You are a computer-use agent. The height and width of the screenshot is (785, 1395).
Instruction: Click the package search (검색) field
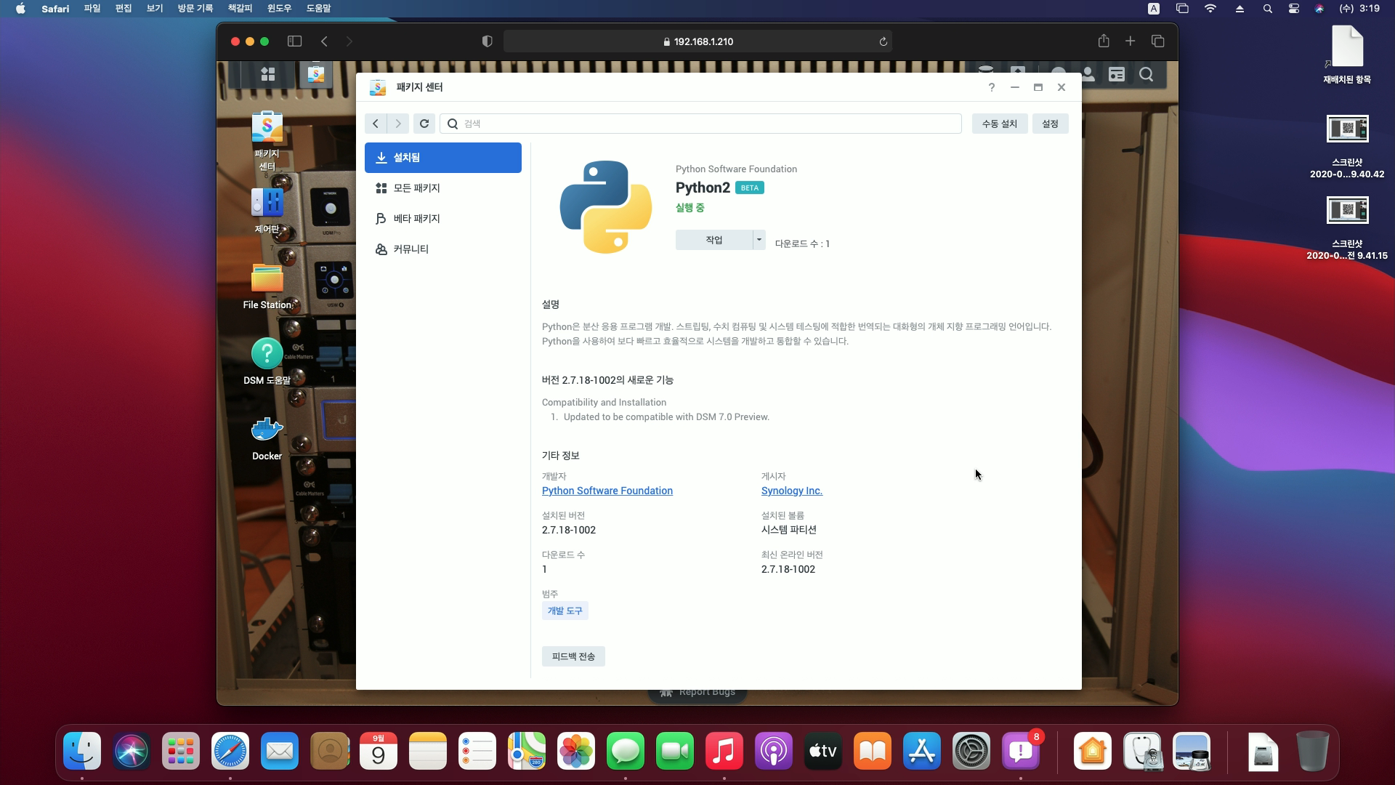click(700, 124)
